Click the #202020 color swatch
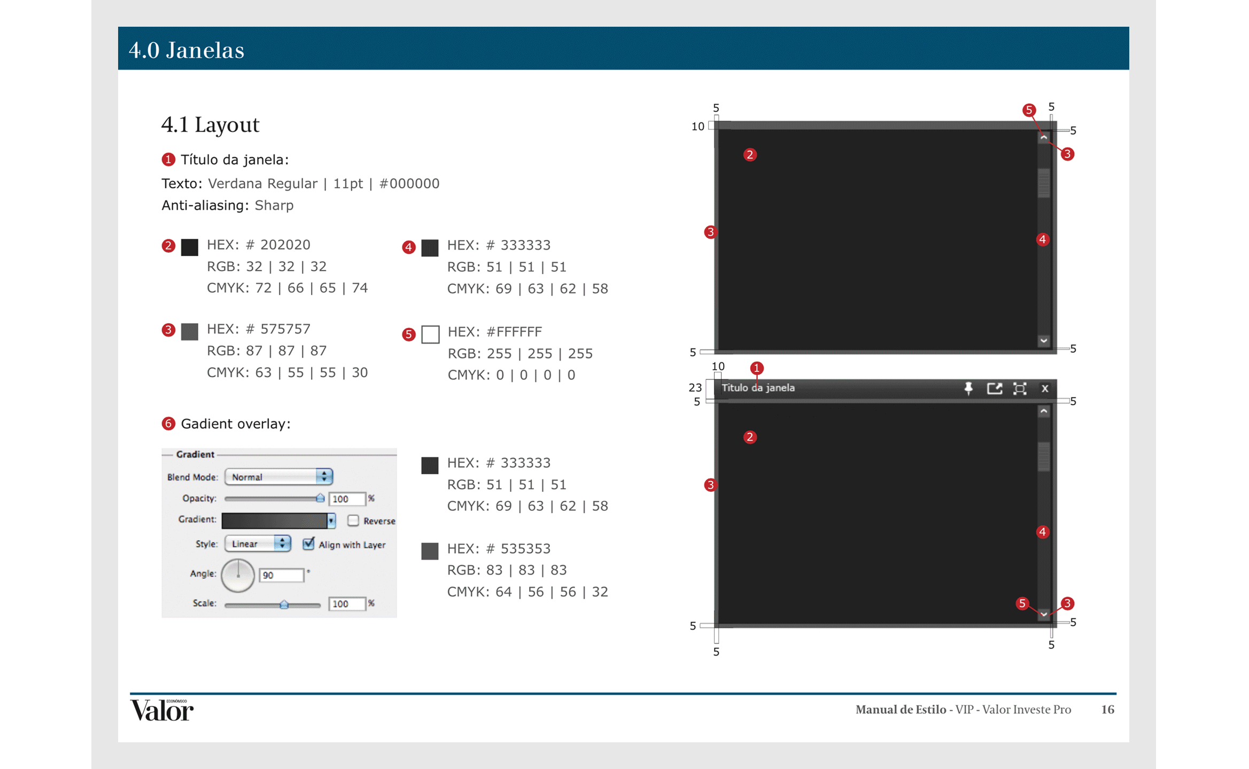The height and width of the screenshot is (769, 1249). tap(189, 247)
